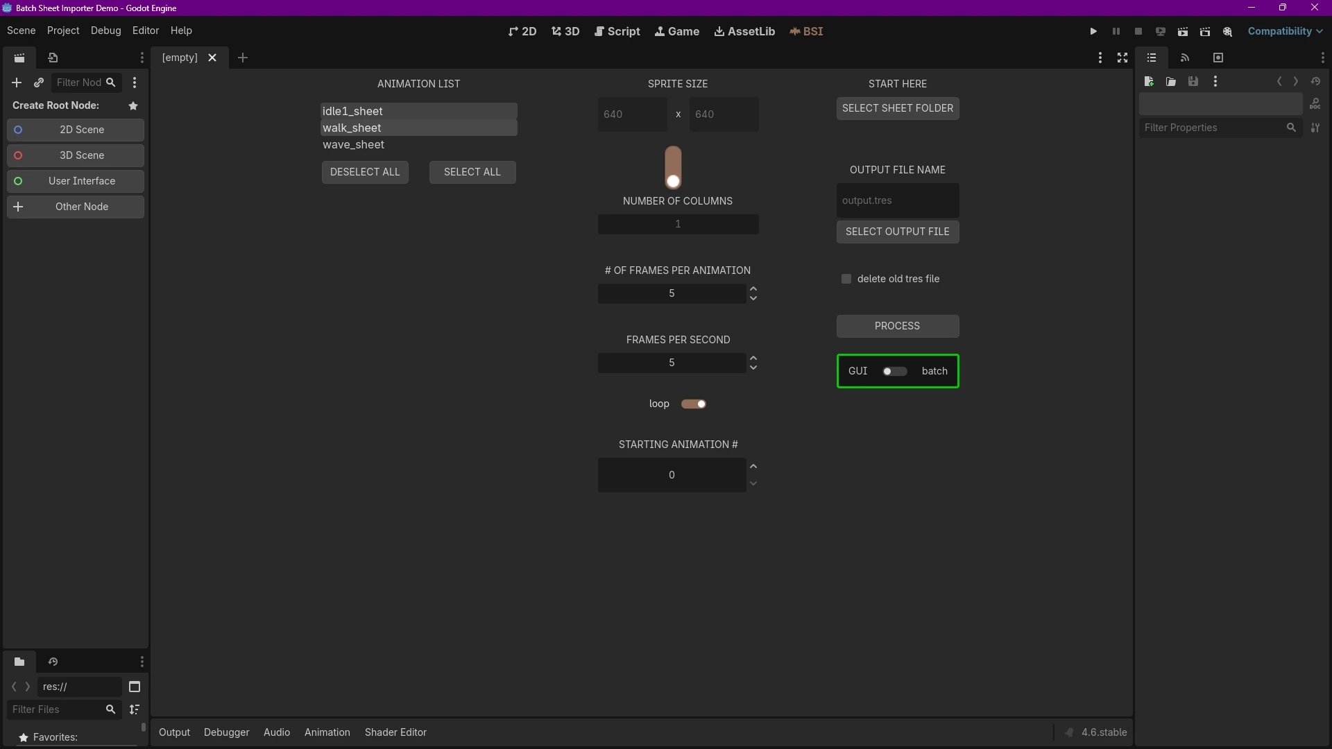Viewport: 1332px width, 749px height.
Task: Sort files in FileSystem dock
Action: (x=135, y=709)
